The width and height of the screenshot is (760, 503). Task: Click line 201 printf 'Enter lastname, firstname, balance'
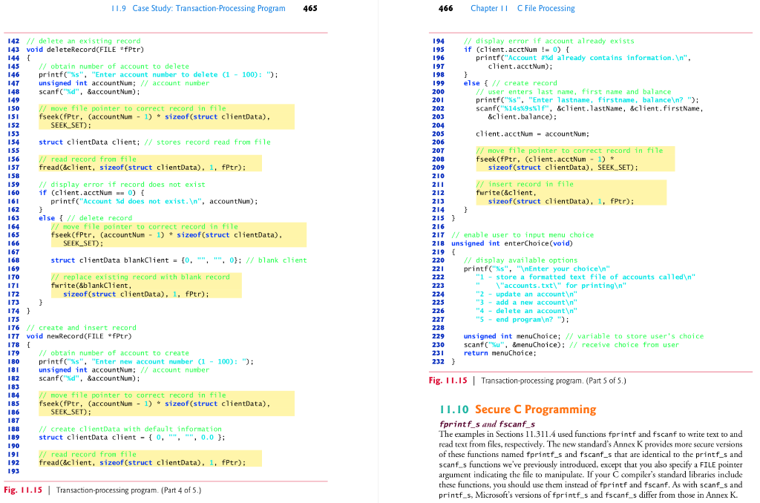click(x=587, y=100)
